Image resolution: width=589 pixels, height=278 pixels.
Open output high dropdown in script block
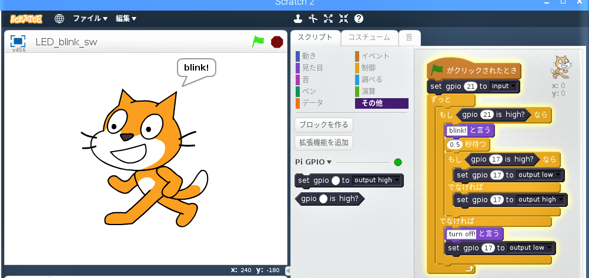[541, 199]
